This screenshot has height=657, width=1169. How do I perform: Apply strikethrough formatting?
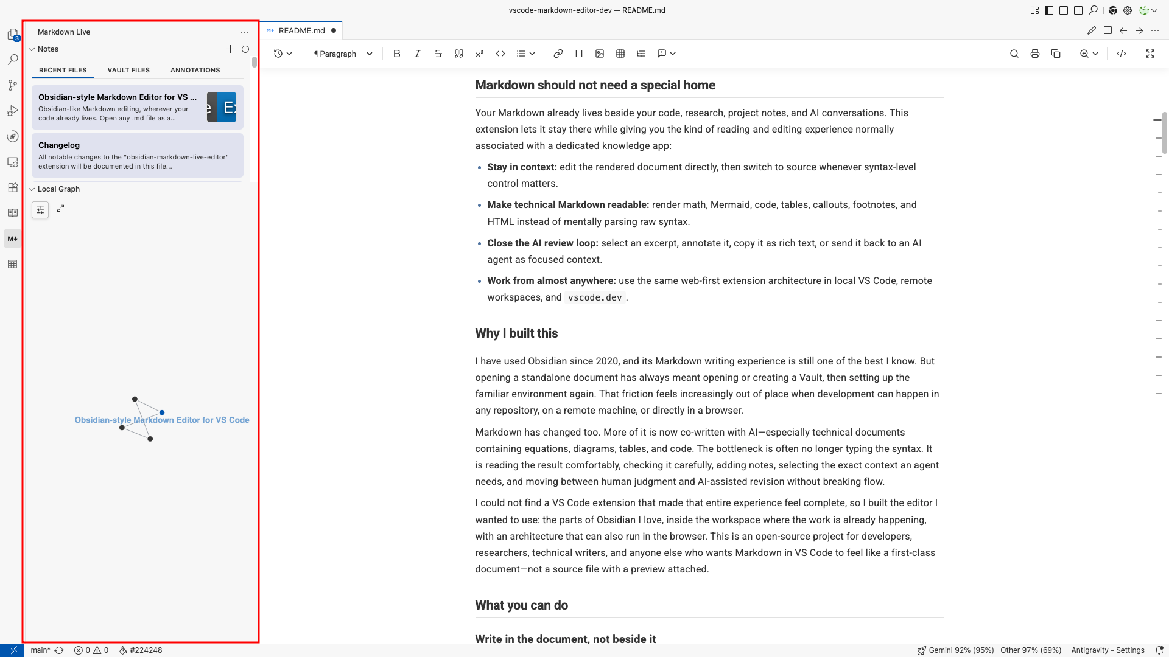point(438,54)
